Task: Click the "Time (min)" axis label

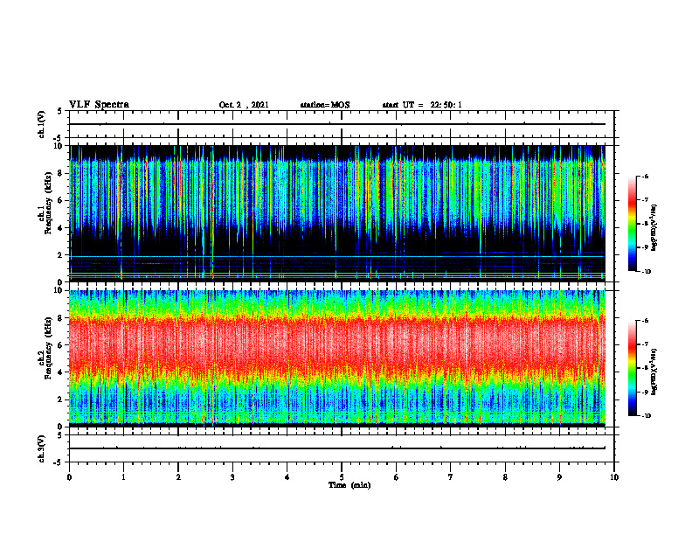Action: pos(349,485)
